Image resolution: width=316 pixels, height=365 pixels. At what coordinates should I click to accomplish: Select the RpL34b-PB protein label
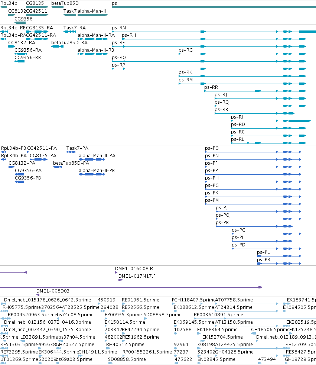pyautogui.click(x=13, y=148)
